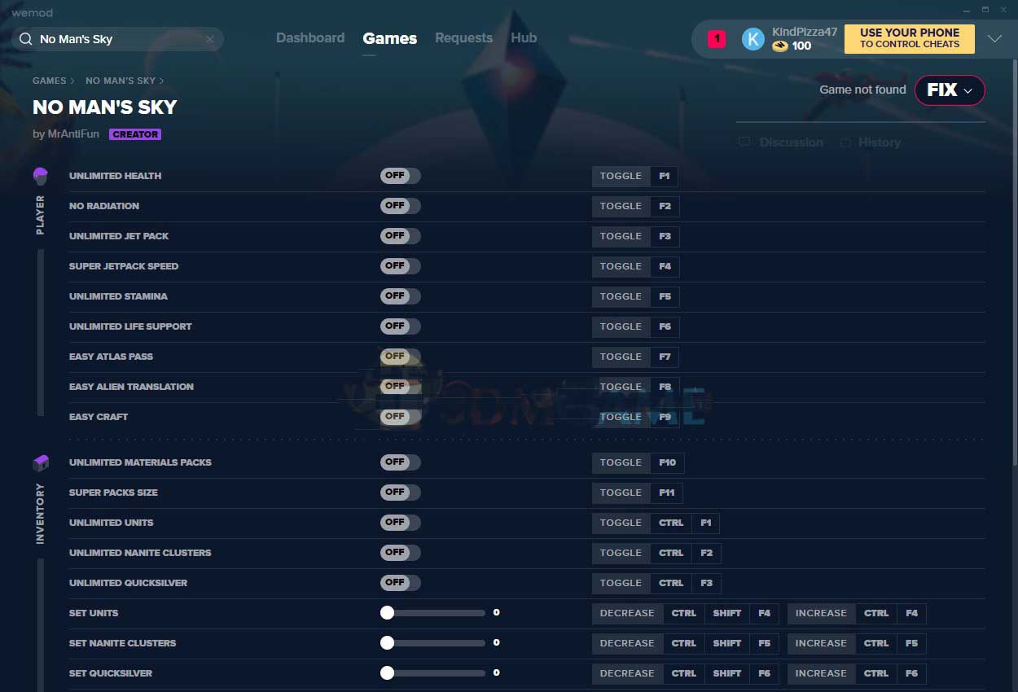
Task: Click the Set Quicksilver slider handle
Action: 387,673
